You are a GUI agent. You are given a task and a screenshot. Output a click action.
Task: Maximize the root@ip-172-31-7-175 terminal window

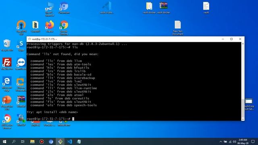tap(231, 39)
